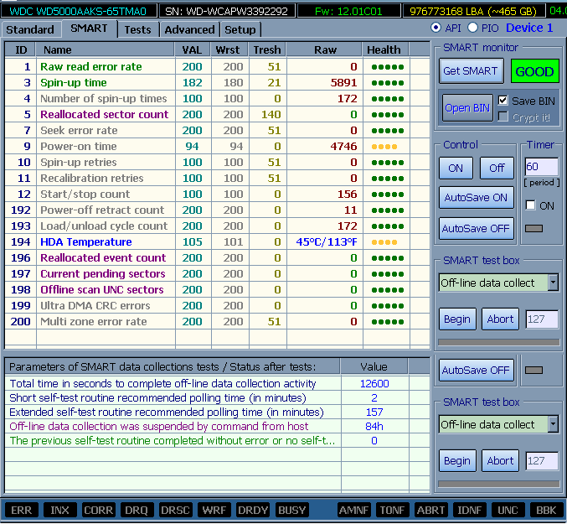
Task: Toggle the Save BIN checkbox
Action: point(503,101)
